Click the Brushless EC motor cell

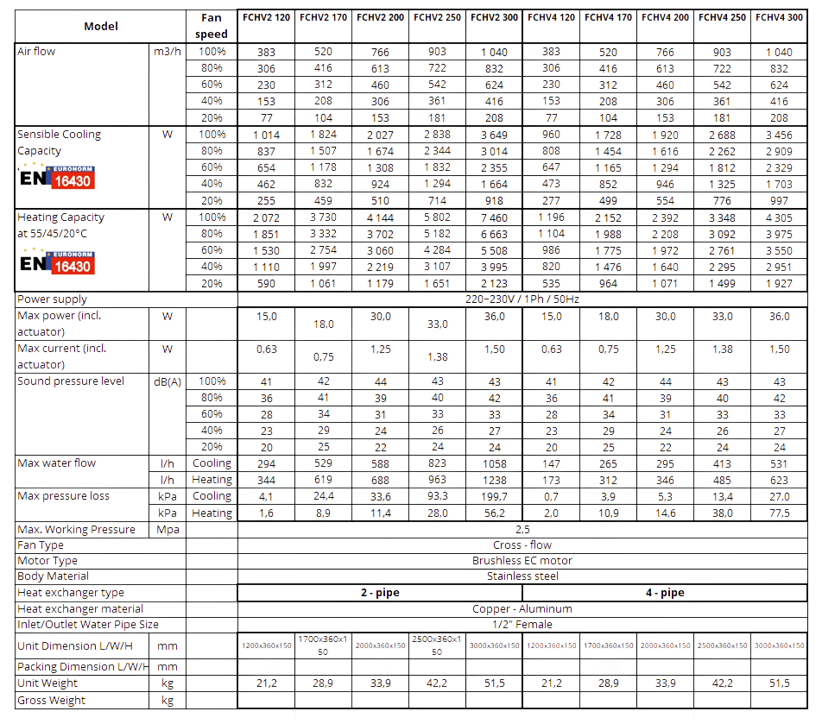coord(522,561)
